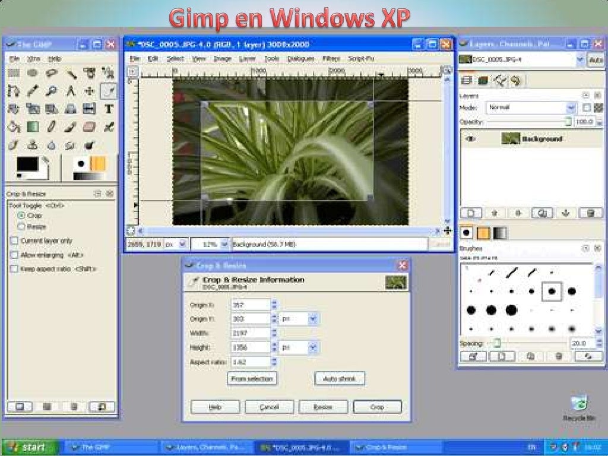This screenshot has width=608, height=456.
Task: Select the Clone stamp tool
Action: tap(33, 145)
